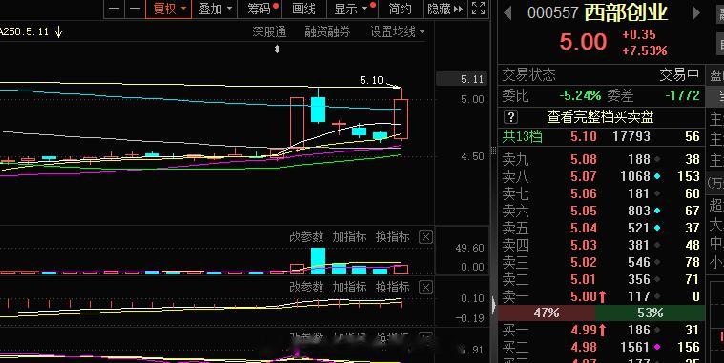The image size is (724, 363).
Task: Zoom in chart with plus button
Action: coord(114,9)
